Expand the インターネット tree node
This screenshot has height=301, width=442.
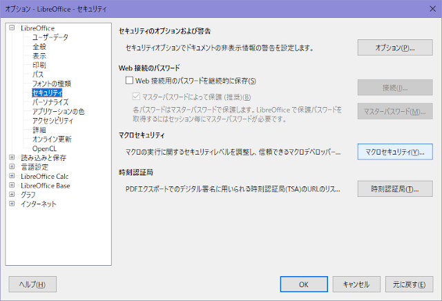click(12, 204)
